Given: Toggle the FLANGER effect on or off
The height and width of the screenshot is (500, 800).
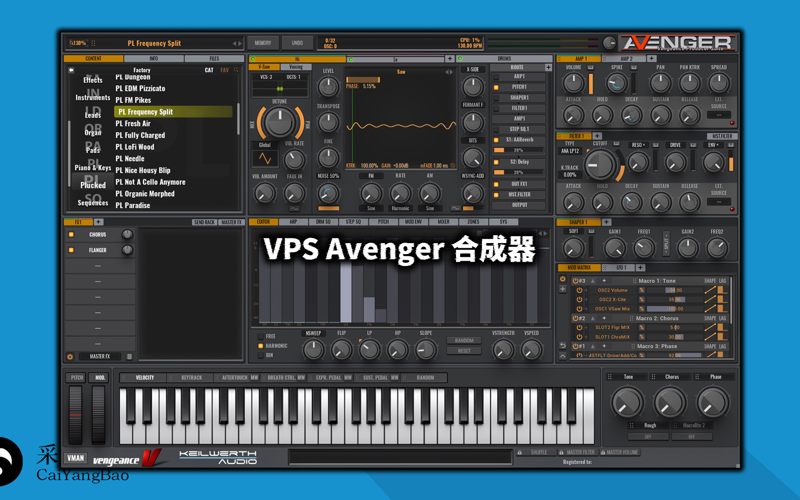Looking at the screenshot, I should click(71, 250).
